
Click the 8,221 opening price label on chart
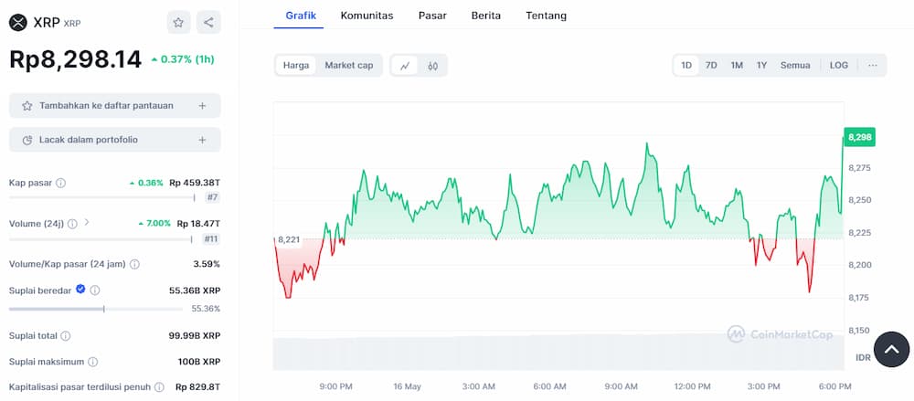click(x=288, y=239)
